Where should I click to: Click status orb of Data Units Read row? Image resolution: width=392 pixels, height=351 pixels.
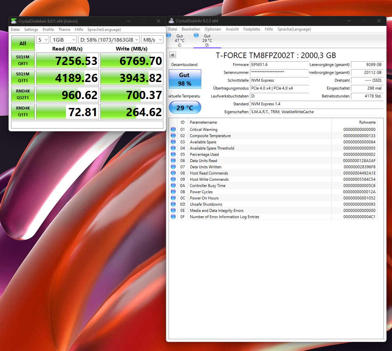tap(173, 160)
